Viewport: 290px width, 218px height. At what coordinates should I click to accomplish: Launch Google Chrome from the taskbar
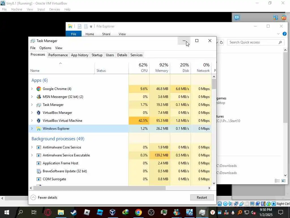pyautogui.click(x=138, y=212)
